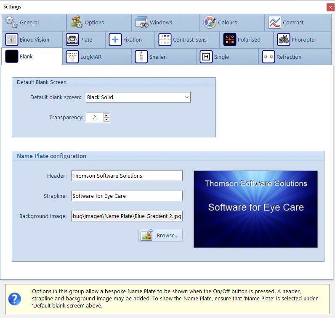Switch to the Snellen tab
Screen dimensions: 335x318
[x=164, y=57]
